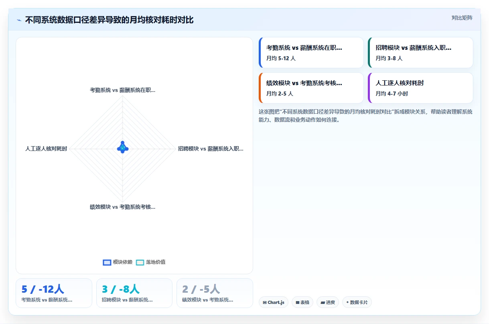Screen dimensions: 489x324
Task: Toggle the 模块依赖 legend swatch
Action: 107,262
